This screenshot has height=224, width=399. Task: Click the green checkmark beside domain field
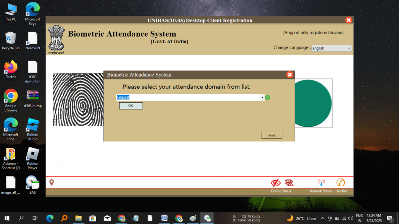point(268,97)
